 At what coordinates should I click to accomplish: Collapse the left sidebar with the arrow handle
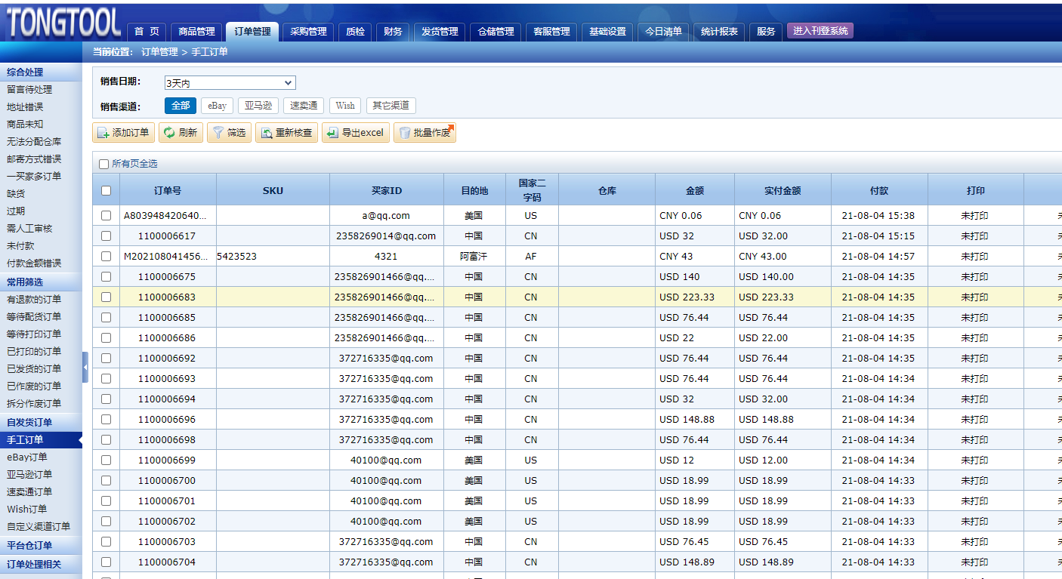[x=85, y=368]
